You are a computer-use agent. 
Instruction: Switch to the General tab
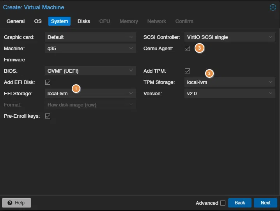click(x=16, y=21)
